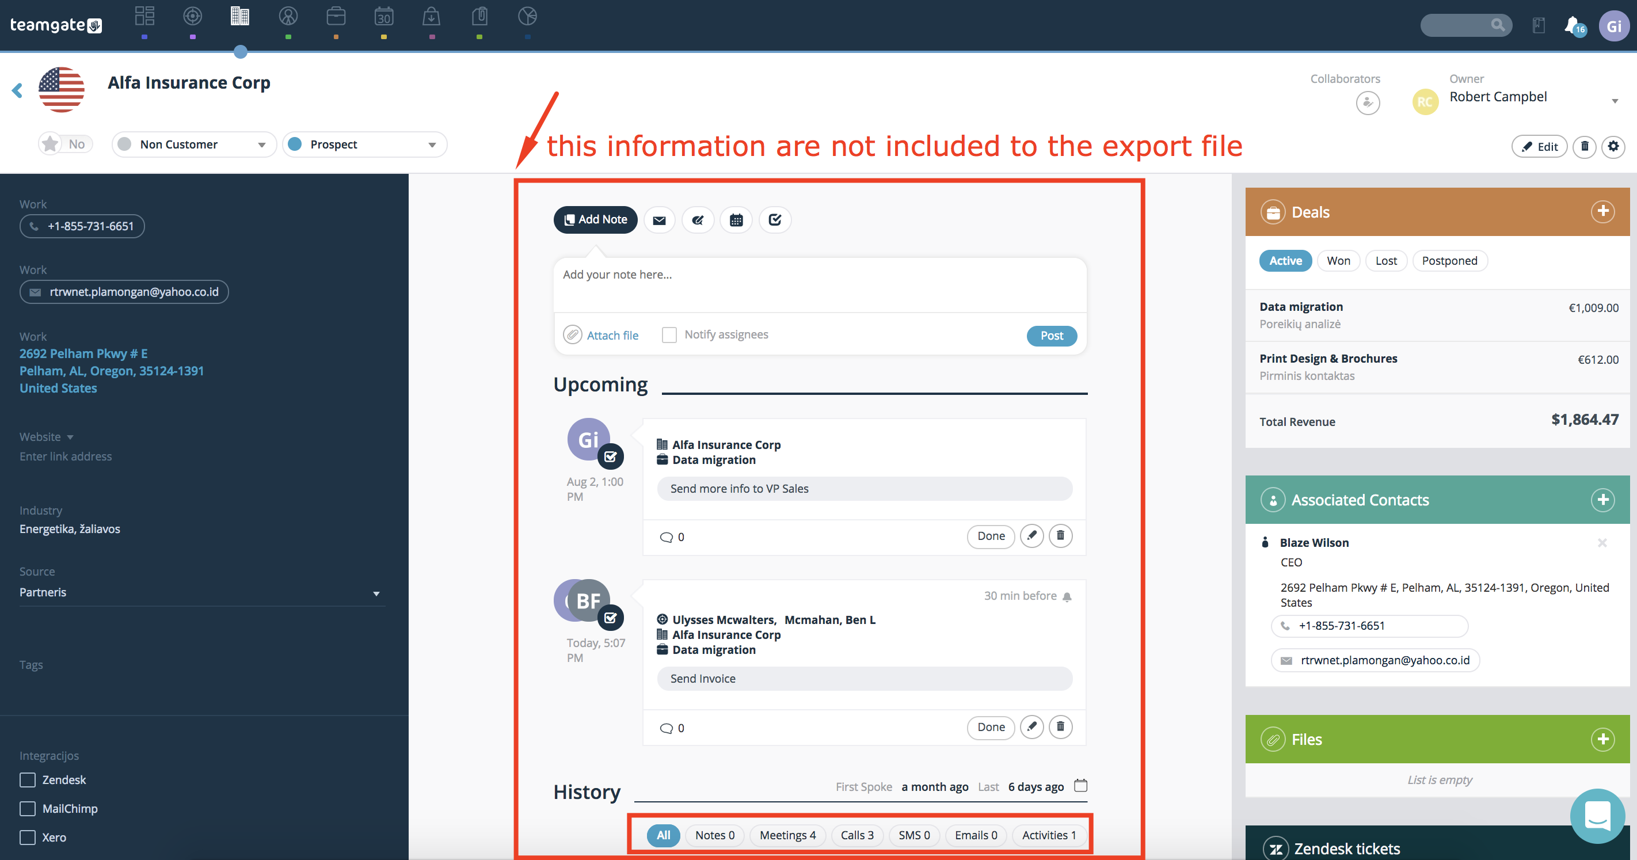Open company settings gear icon
This screenshot has width=1637, height=860.
pos(1613,147)
